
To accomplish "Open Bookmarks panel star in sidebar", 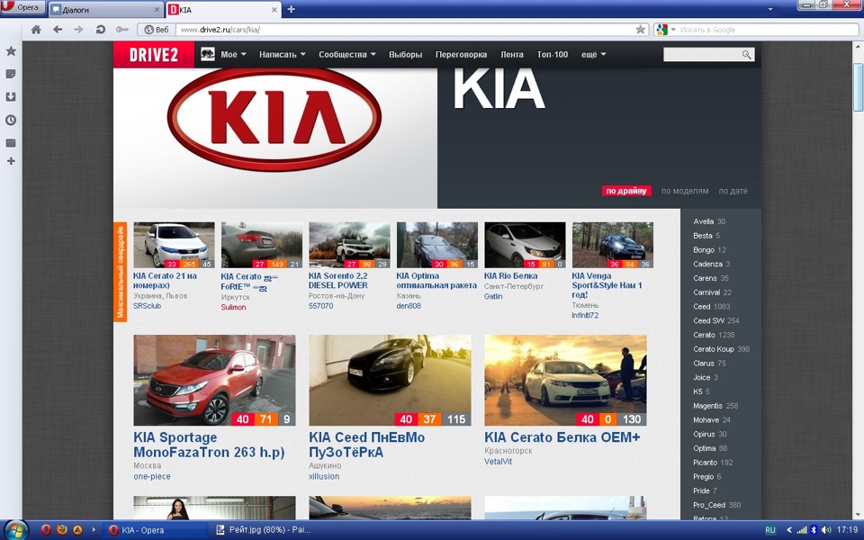I will coord(11,51).
